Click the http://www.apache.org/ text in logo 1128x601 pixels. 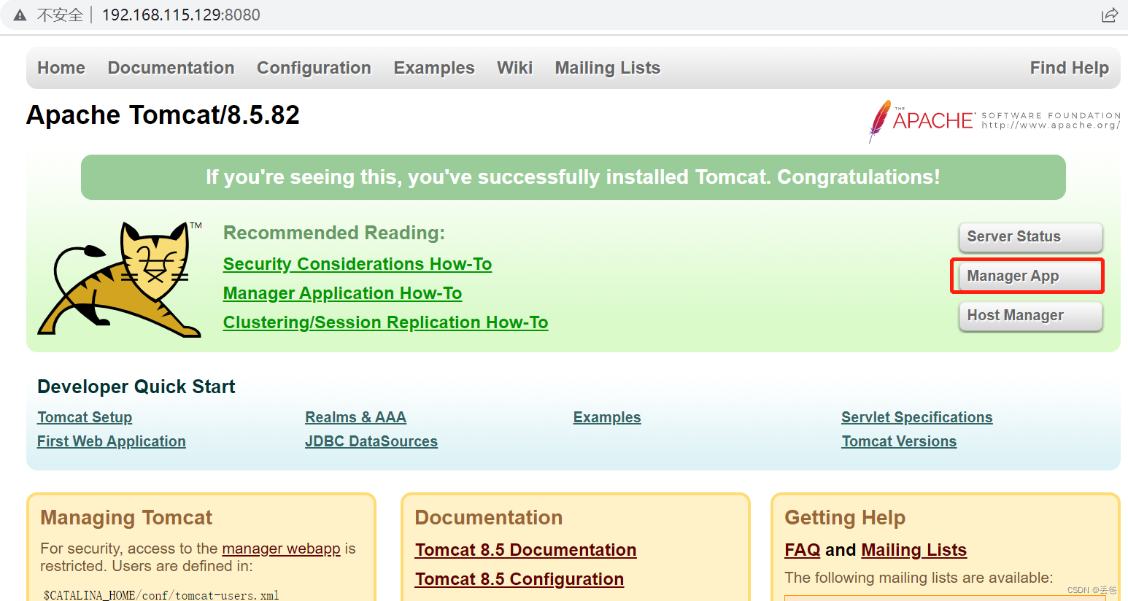[1051, 125]
